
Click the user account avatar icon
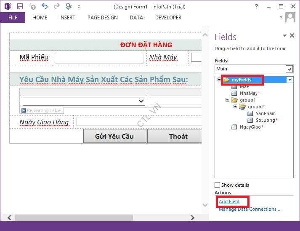click(x=290, y=17)
